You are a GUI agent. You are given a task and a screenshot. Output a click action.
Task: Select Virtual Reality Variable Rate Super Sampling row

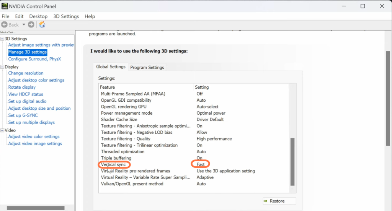[194, 177]
